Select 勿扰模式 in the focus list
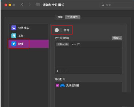134x107 pixels. pyautogui.click(x=29, y=28)
